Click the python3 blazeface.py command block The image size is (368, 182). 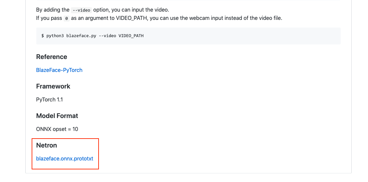click(188, 36)
